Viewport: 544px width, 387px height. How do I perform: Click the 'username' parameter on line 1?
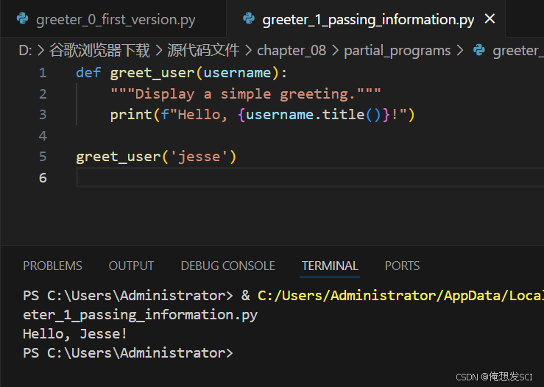point(237,73)
